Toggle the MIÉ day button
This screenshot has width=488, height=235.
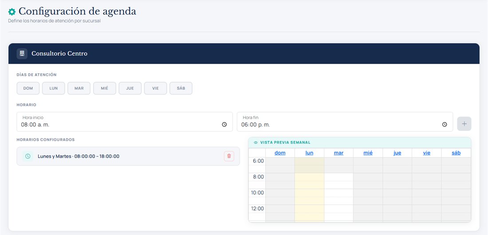coord(105,88)
